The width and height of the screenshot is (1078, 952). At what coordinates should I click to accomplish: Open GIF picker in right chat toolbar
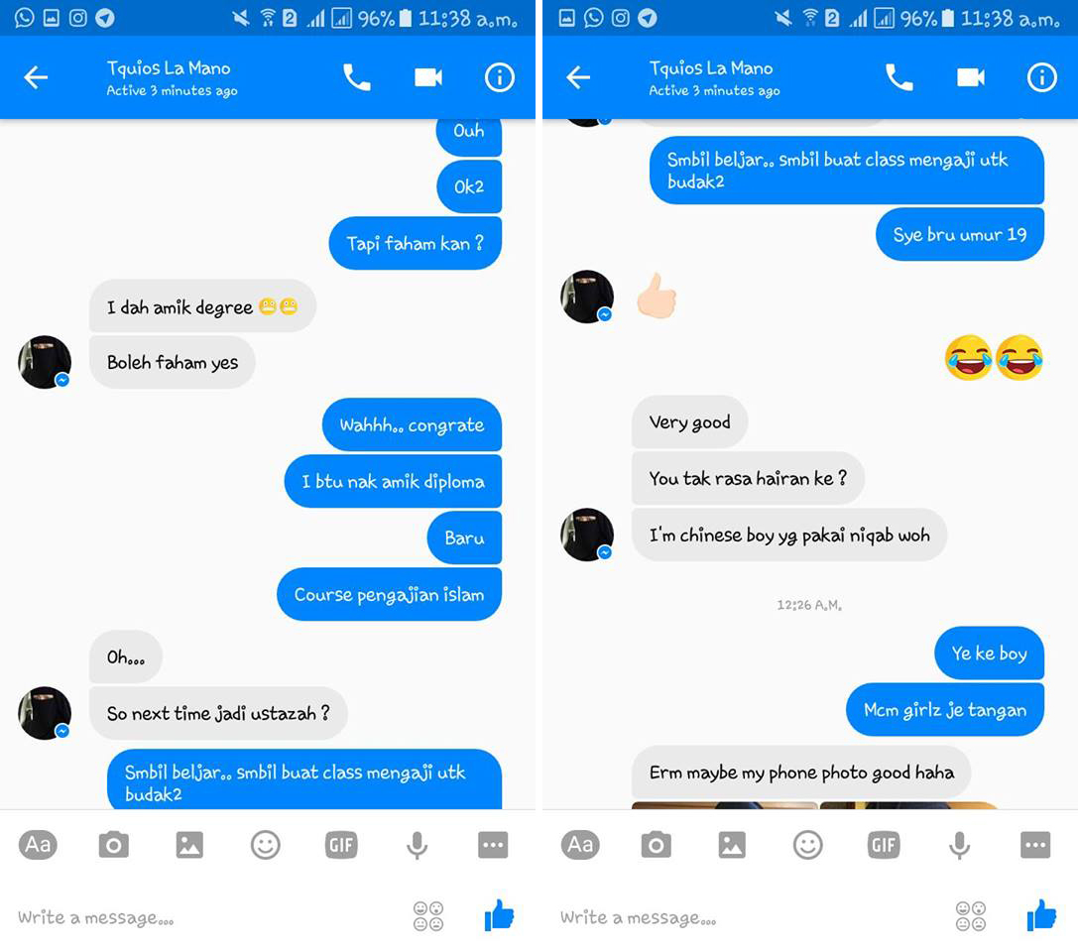[x=884, y=844]
